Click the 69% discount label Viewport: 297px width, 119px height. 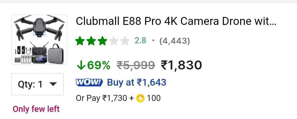(x=98, y=65)
